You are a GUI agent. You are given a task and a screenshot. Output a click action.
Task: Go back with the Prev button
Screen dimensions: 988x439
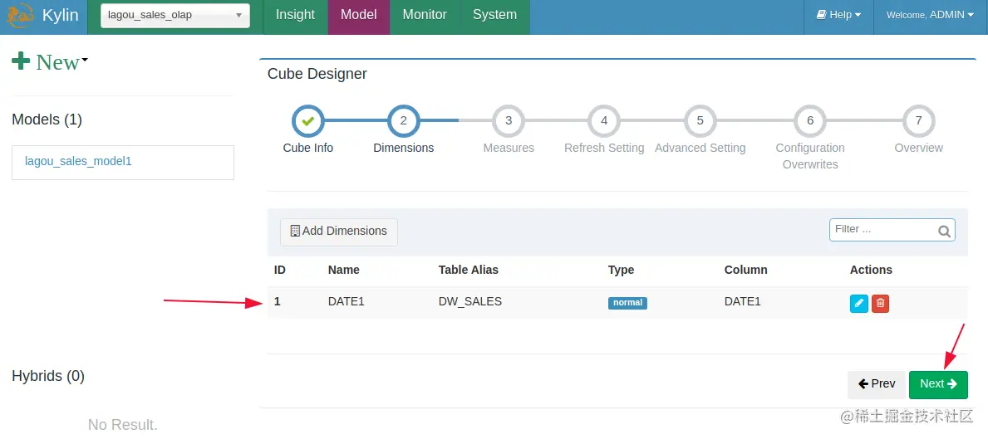[x=877, y=384]
